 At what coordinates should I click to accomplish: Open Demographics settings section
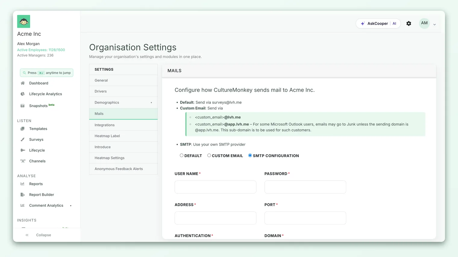[x=123, y=102]
